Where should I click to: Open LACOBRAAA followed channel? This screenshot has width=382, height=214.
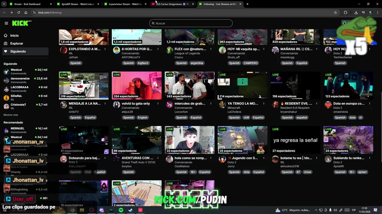[x=25, y=89]
